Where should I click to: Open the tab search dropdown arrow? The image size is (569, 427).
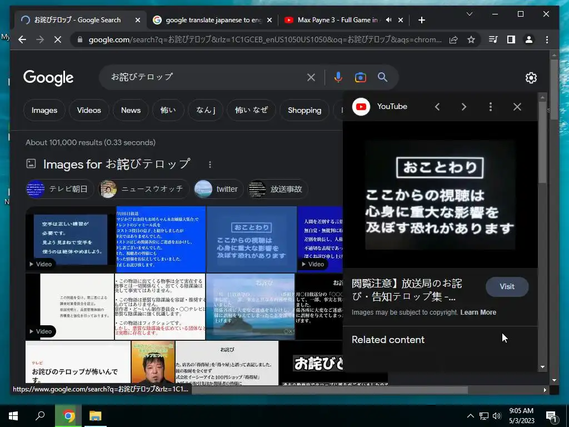coord(469,14)
